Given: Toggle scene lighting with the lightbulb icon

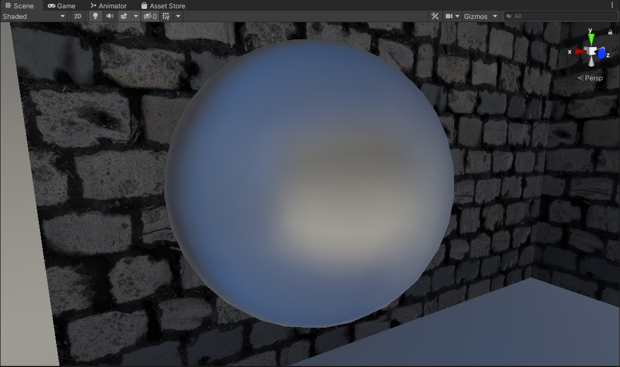Looking at the screenshot, I should click(95, 16).
